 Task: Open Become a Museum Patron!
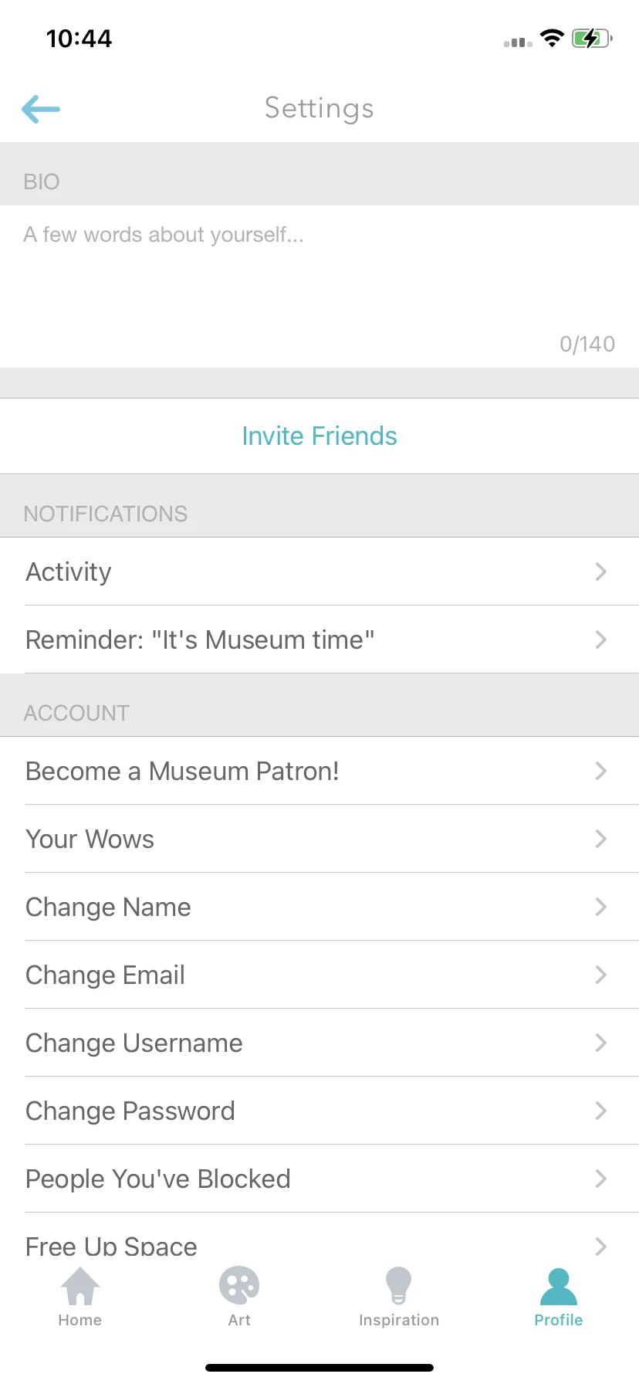pos(319,771)
